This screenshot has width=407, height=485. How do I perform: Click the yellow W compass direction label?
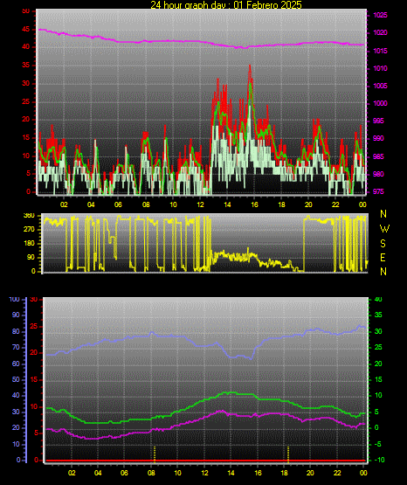pos(384,229)
